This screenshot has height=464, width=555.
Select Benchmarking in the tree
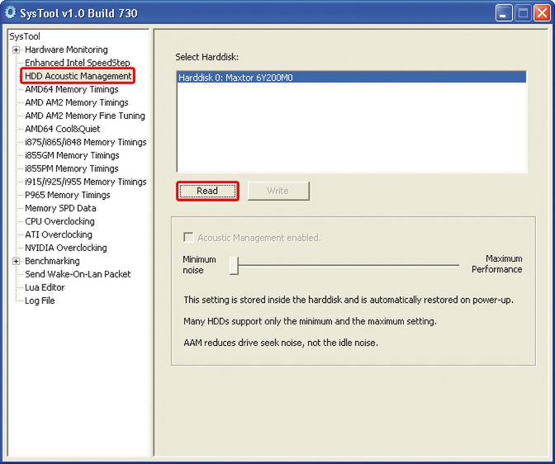click(52, 261)
